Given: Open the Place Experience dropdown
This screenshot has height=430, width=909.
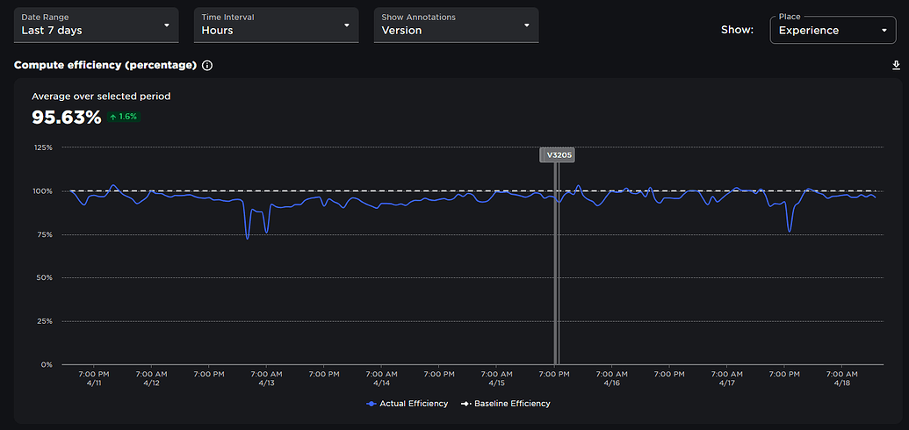Looking at the screenshot, I should 833,30.
